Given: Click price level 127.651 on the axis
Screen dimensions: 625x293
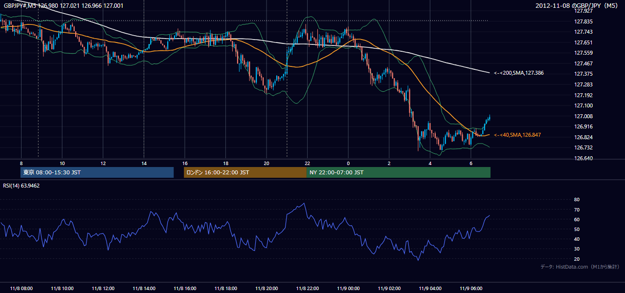Looking at the screenshot, I should tap(583, 42).
